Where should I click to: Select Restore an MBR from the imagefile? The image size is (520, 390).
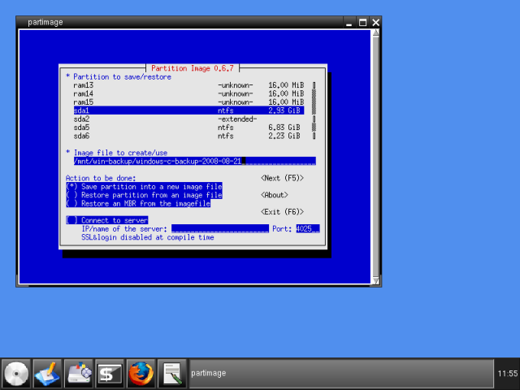pyautogui.click(x=138, y=203)
